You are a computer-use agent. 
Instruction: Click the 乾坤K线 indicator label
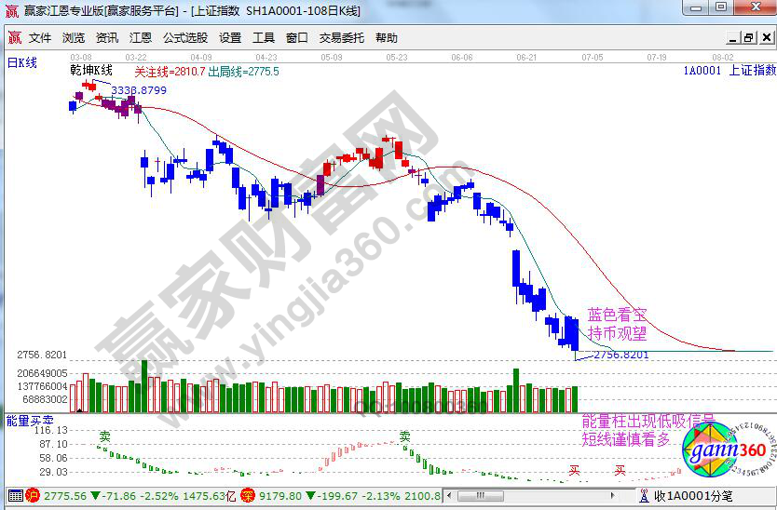[91, 71]
